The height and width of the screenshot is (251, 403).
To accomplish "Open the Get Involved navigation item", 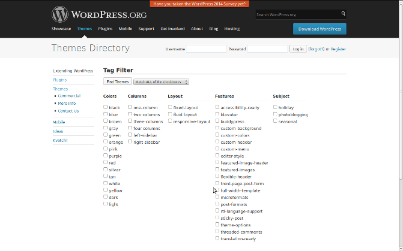I will tap(173, 29).
